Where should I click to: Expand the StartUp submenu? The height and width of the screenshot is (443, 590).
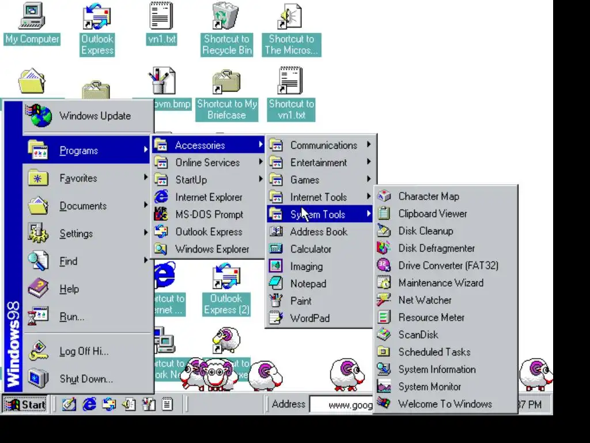pyautogui.click(x=208, y=180)
